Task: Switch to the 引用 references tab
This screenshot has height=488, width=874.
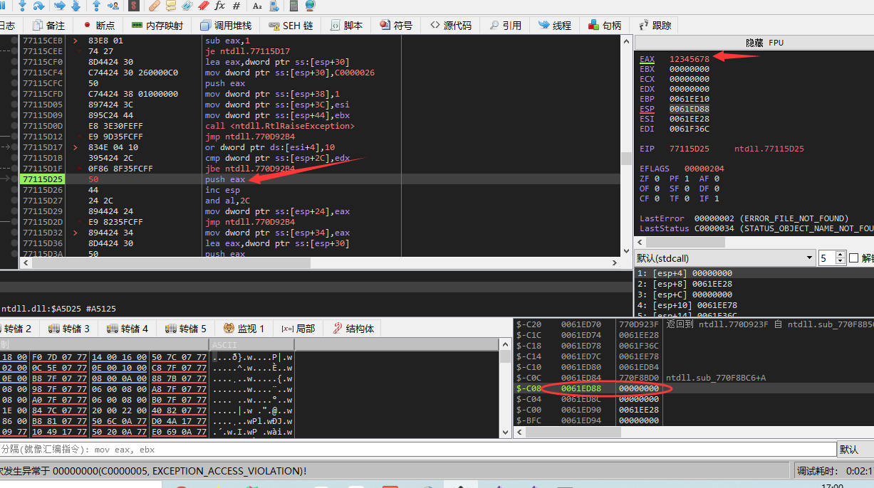Action: (x=505, y=25)
